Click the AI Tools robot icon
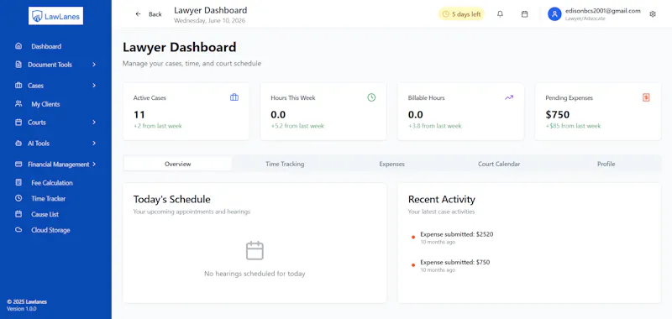This screenshot has height=319, width=672. coord(18,143)
